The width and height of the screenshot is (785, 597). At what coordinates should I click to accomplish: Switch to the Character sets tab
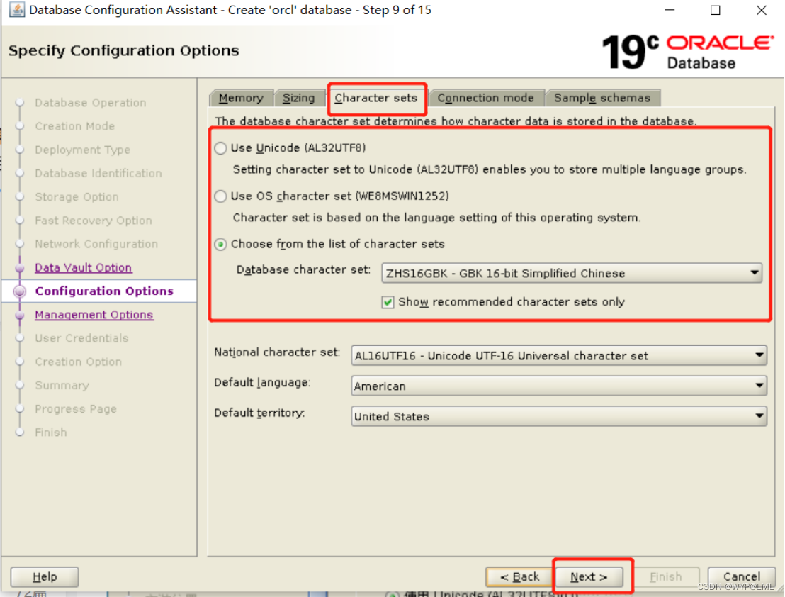375,98
